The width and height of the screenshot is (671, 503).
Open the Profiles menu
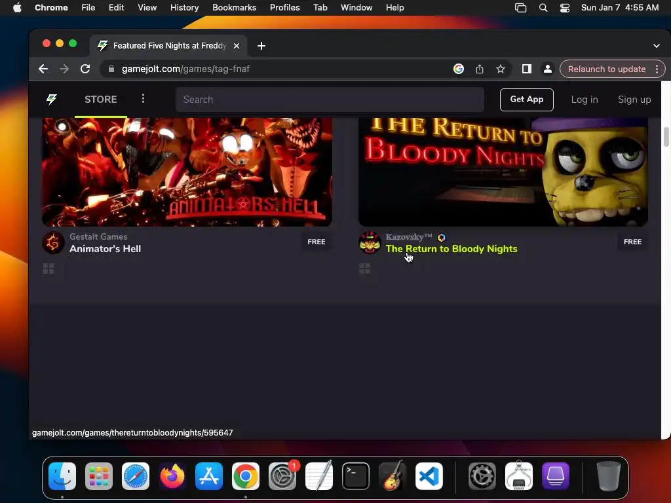point(284,8)
